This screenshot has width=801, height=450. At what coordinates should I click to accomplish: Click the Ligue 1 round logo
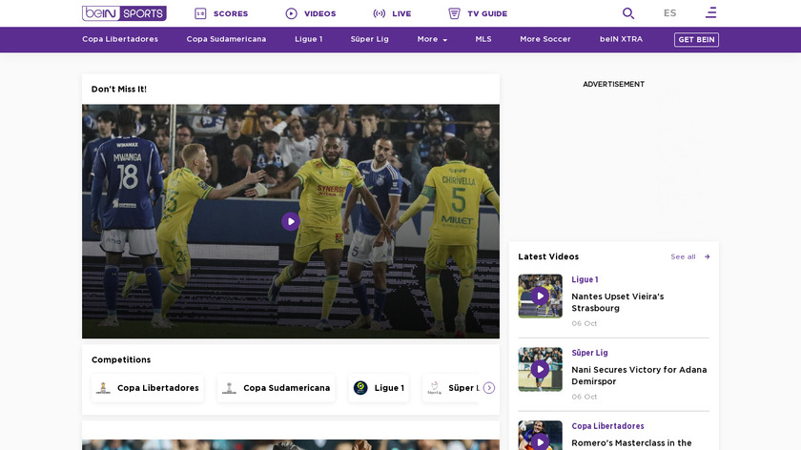pyautogui.click(x=360, y=388)
